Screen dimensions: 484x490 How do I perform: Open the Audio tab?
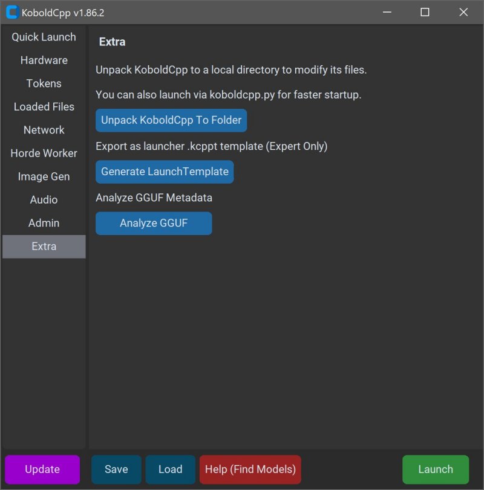click(44, 200)
